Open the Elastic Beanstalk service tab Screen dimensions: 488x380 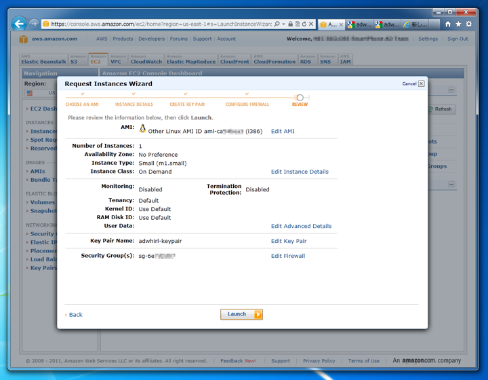43,60
